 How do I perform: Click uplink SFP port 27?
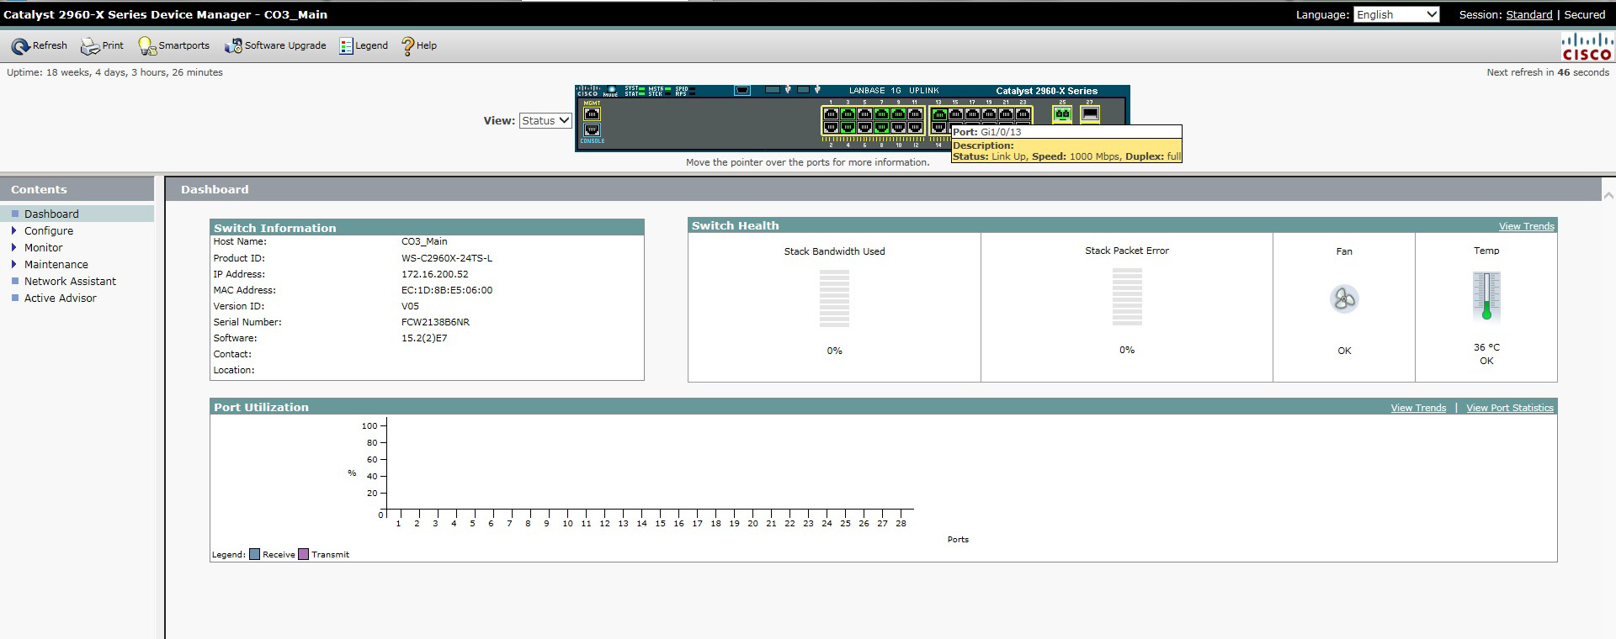point(1090,114)
